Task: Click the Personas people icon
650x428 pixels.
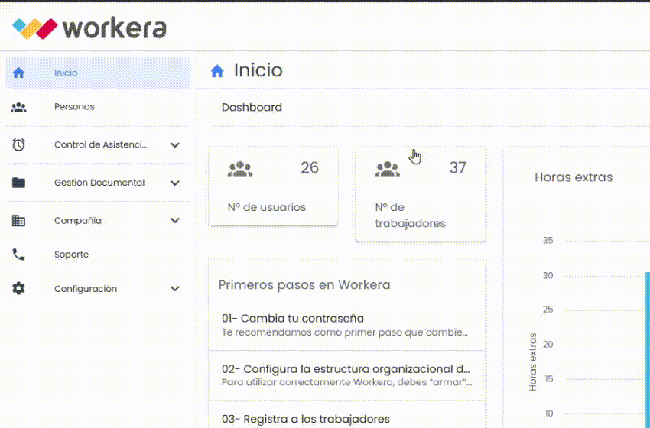Action: [19, 107]
